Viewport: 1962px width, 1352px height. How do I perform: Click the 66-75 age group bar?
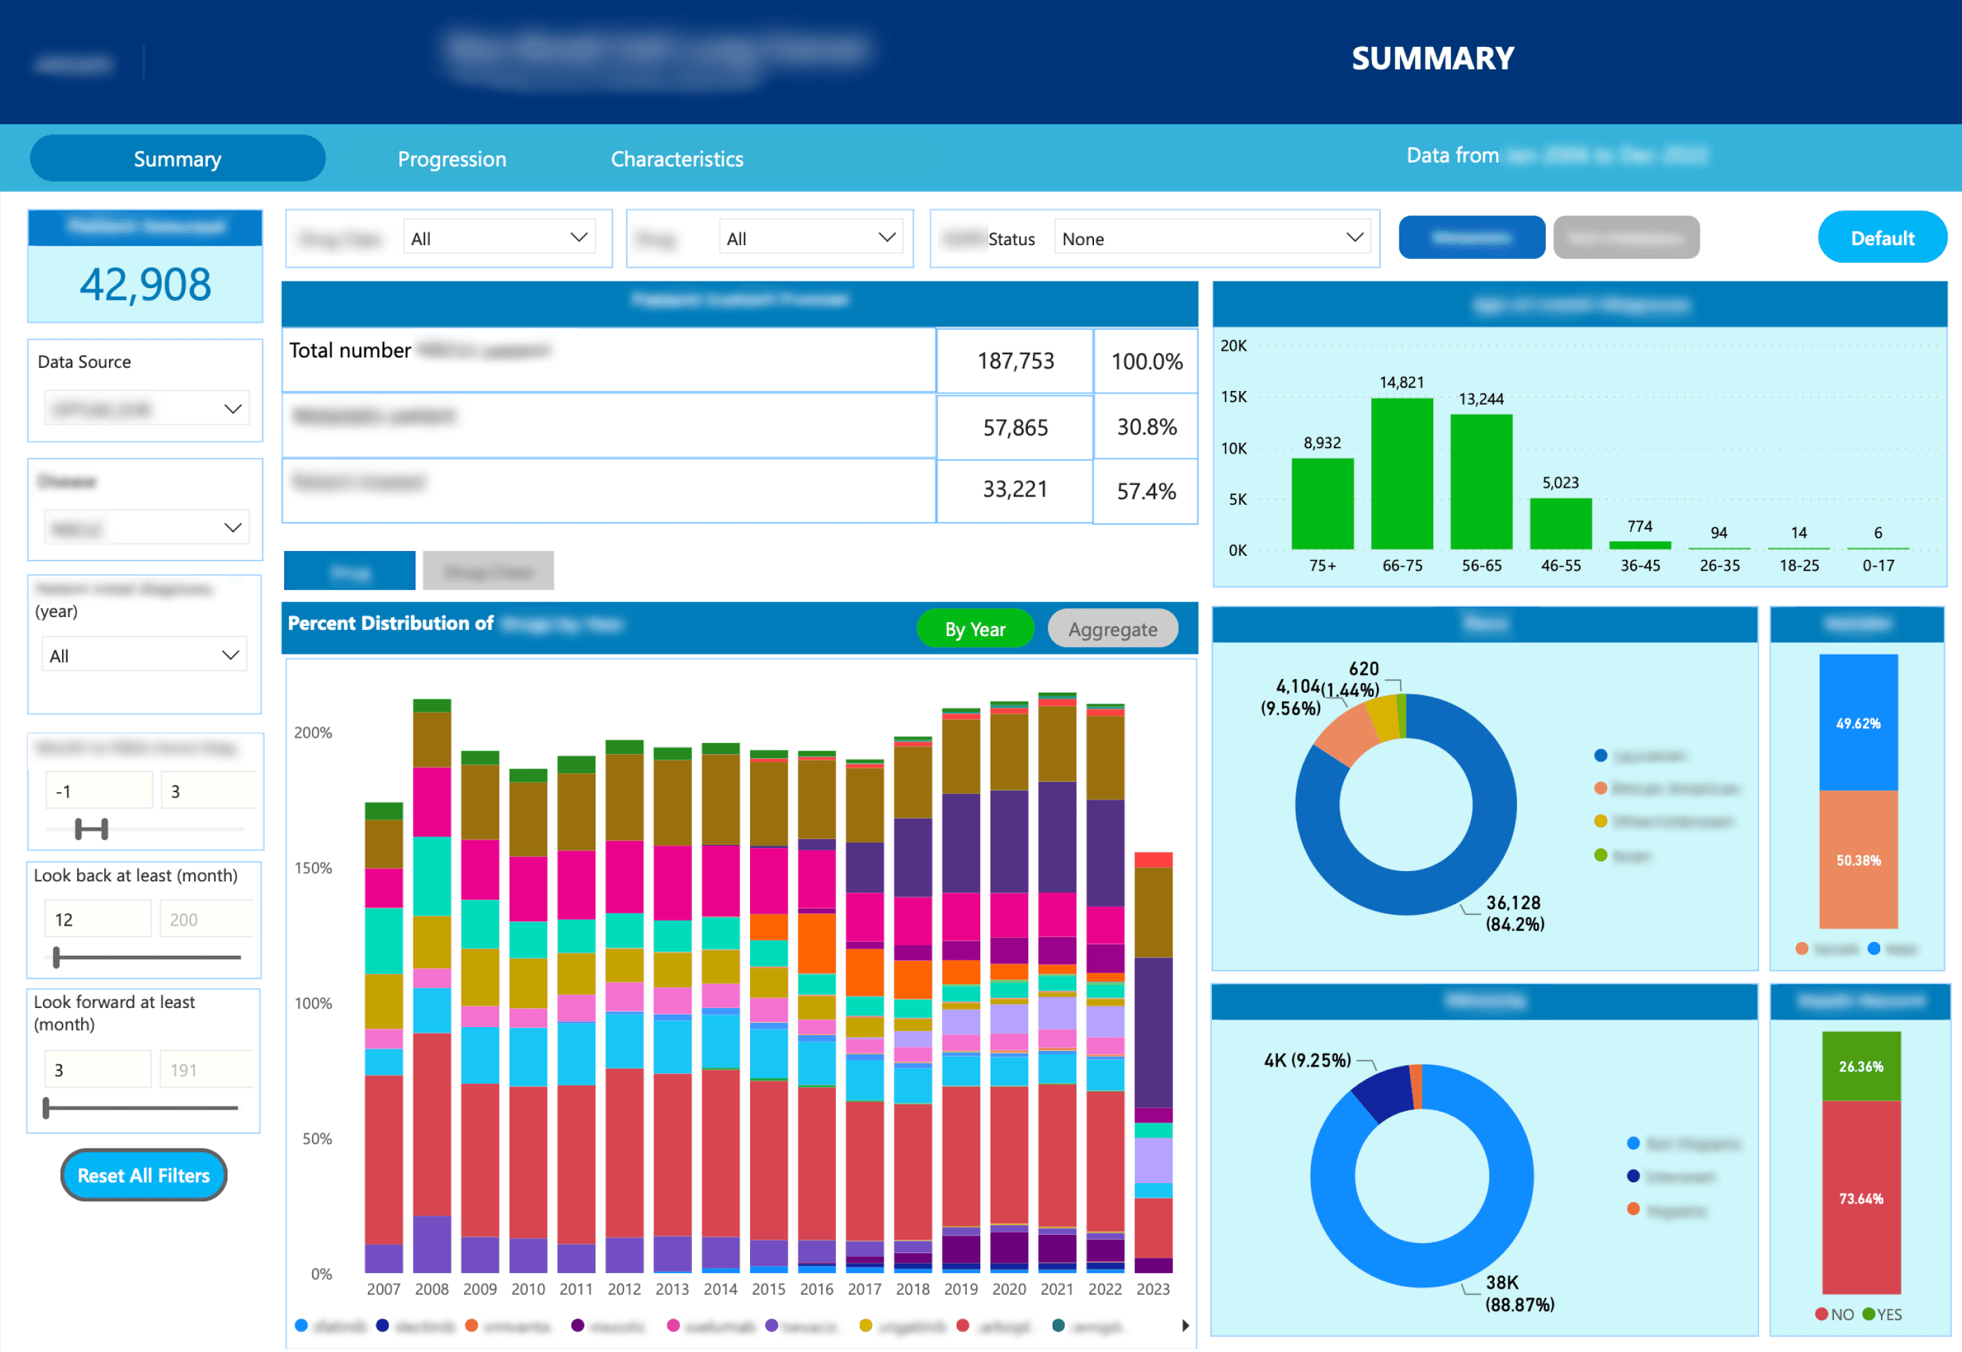click(1401, 473)
